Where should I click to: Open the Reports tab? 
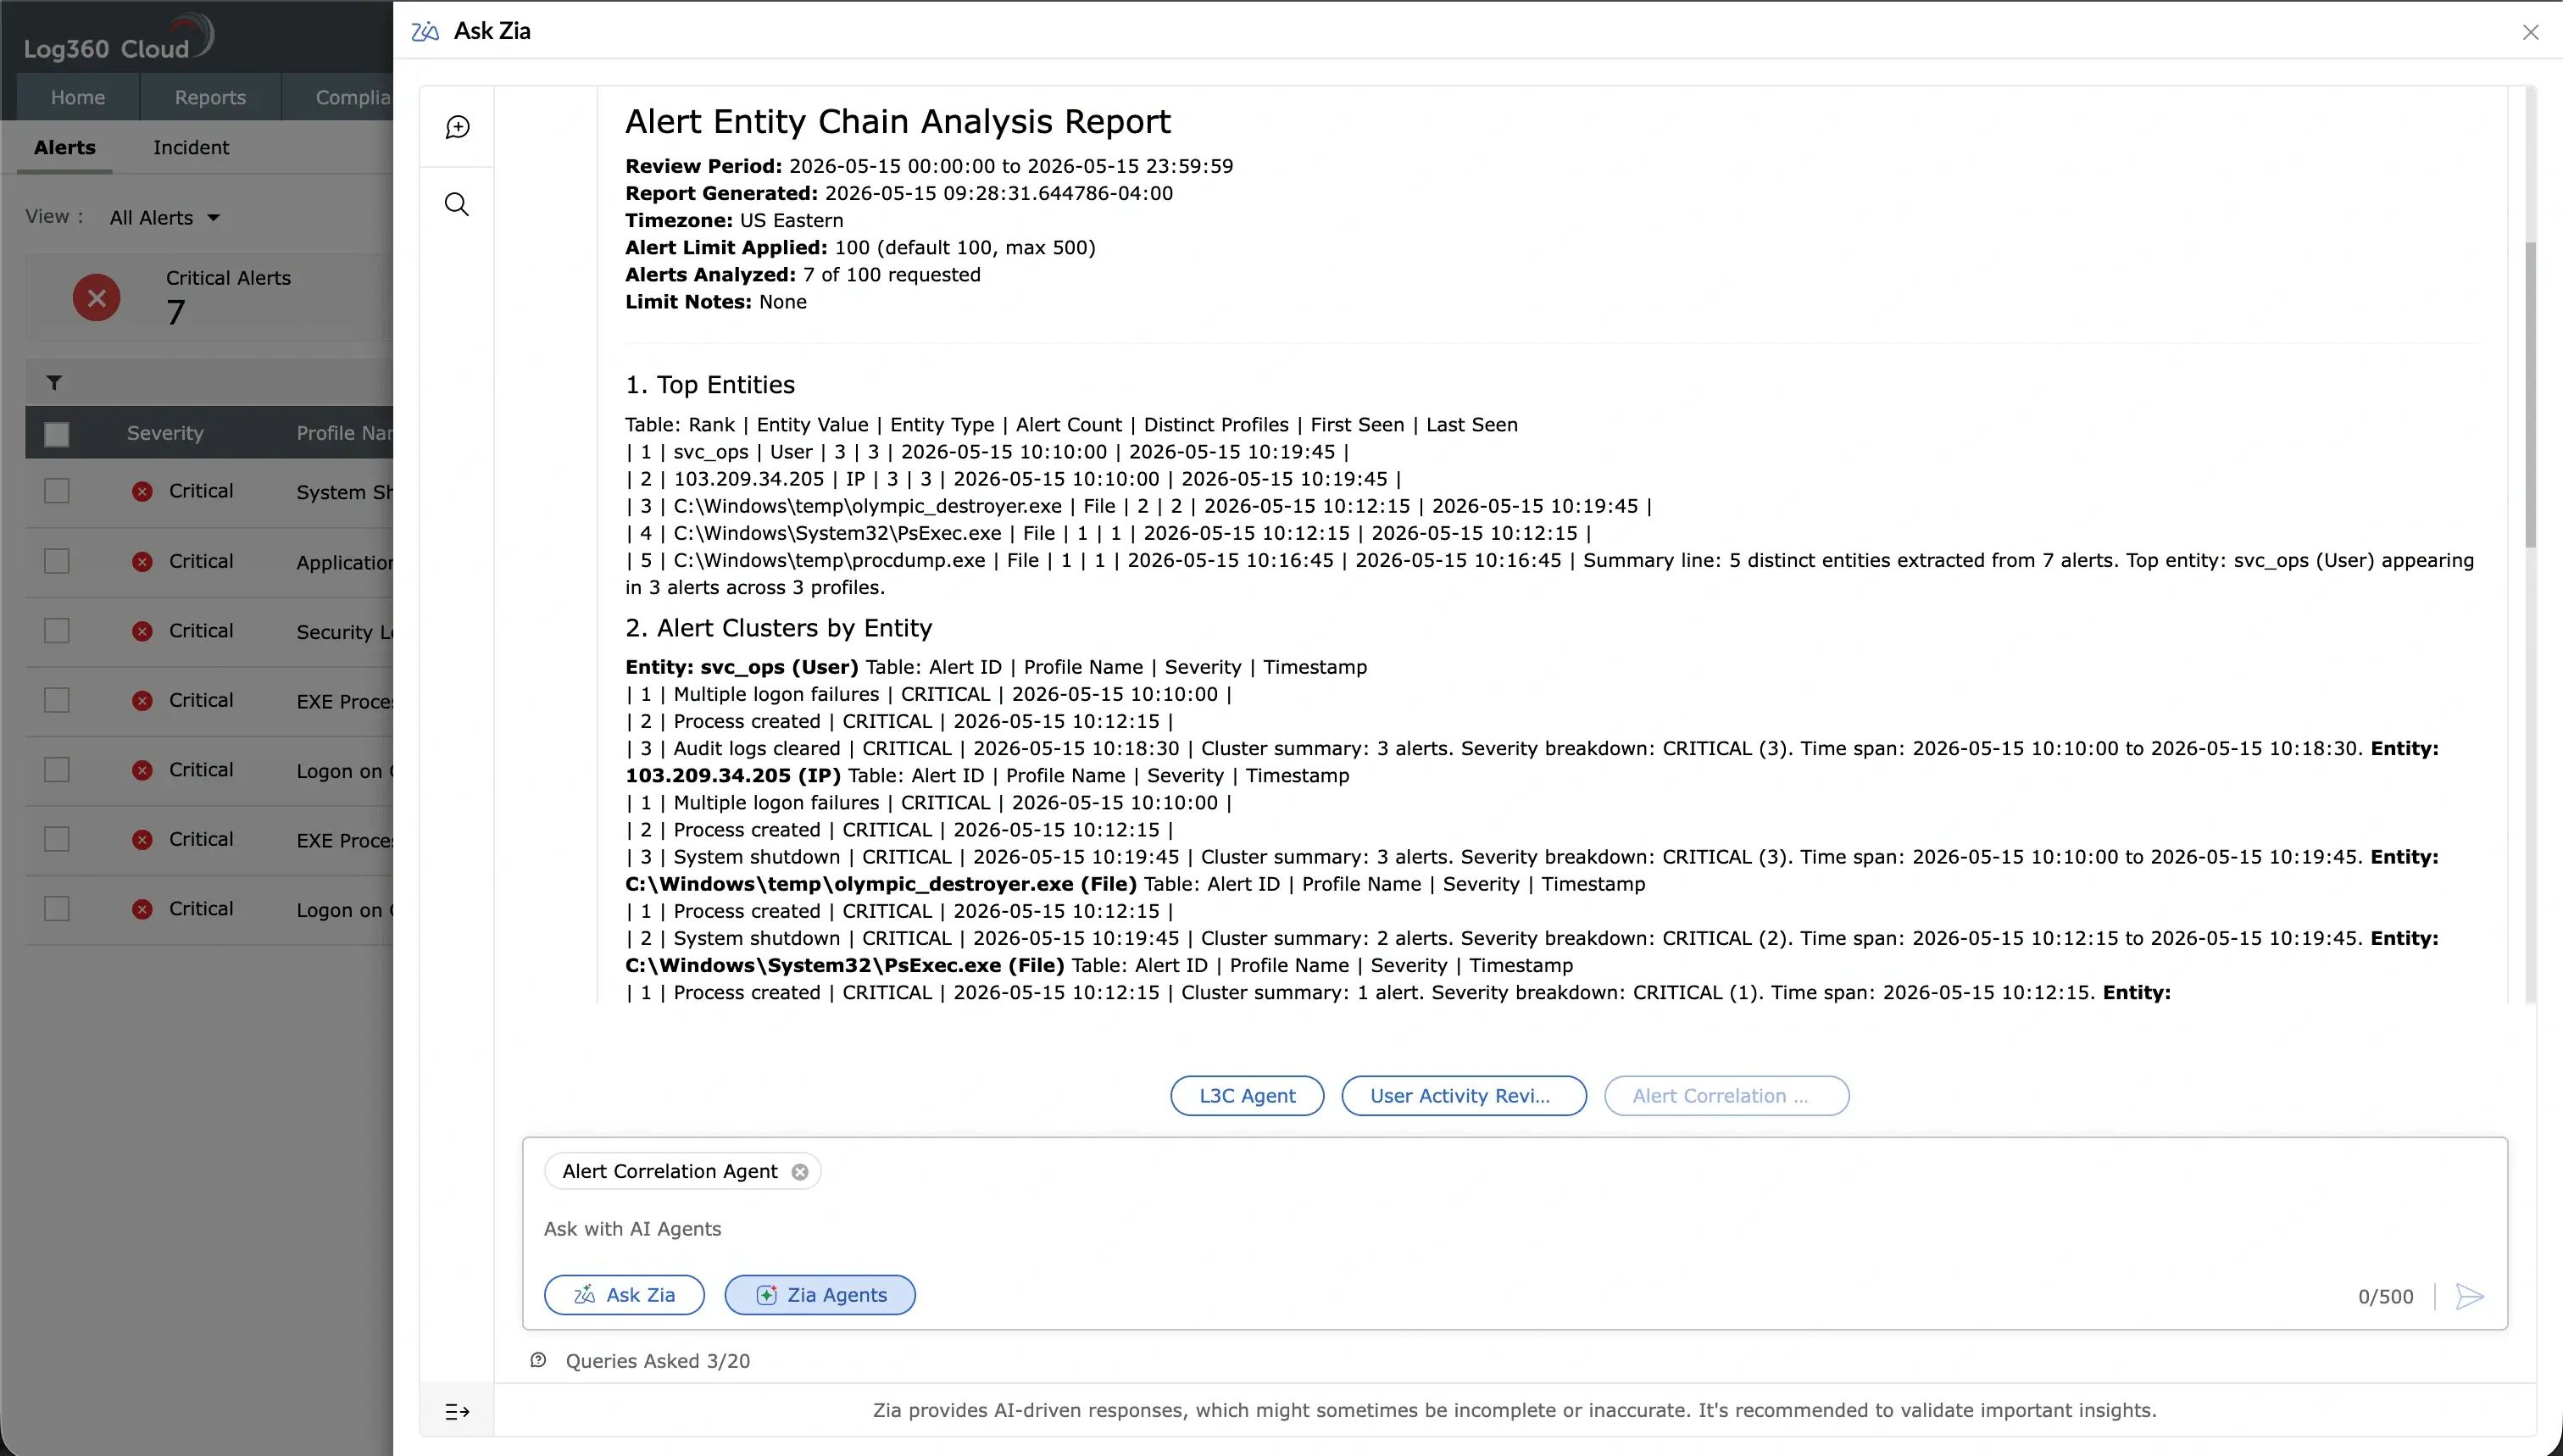tap(210, 97)
